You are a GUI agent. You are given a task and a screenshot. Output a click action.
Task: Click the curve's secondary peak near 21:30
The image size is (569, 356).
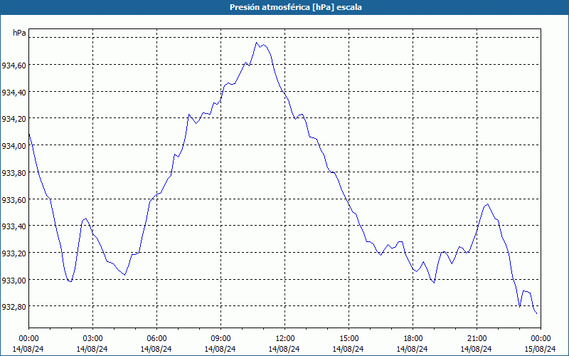click(x=487, y=204)
